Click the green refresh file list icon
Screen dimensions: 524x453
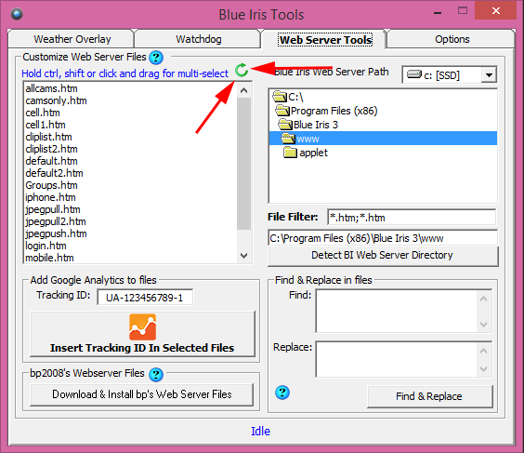point(241,71)
